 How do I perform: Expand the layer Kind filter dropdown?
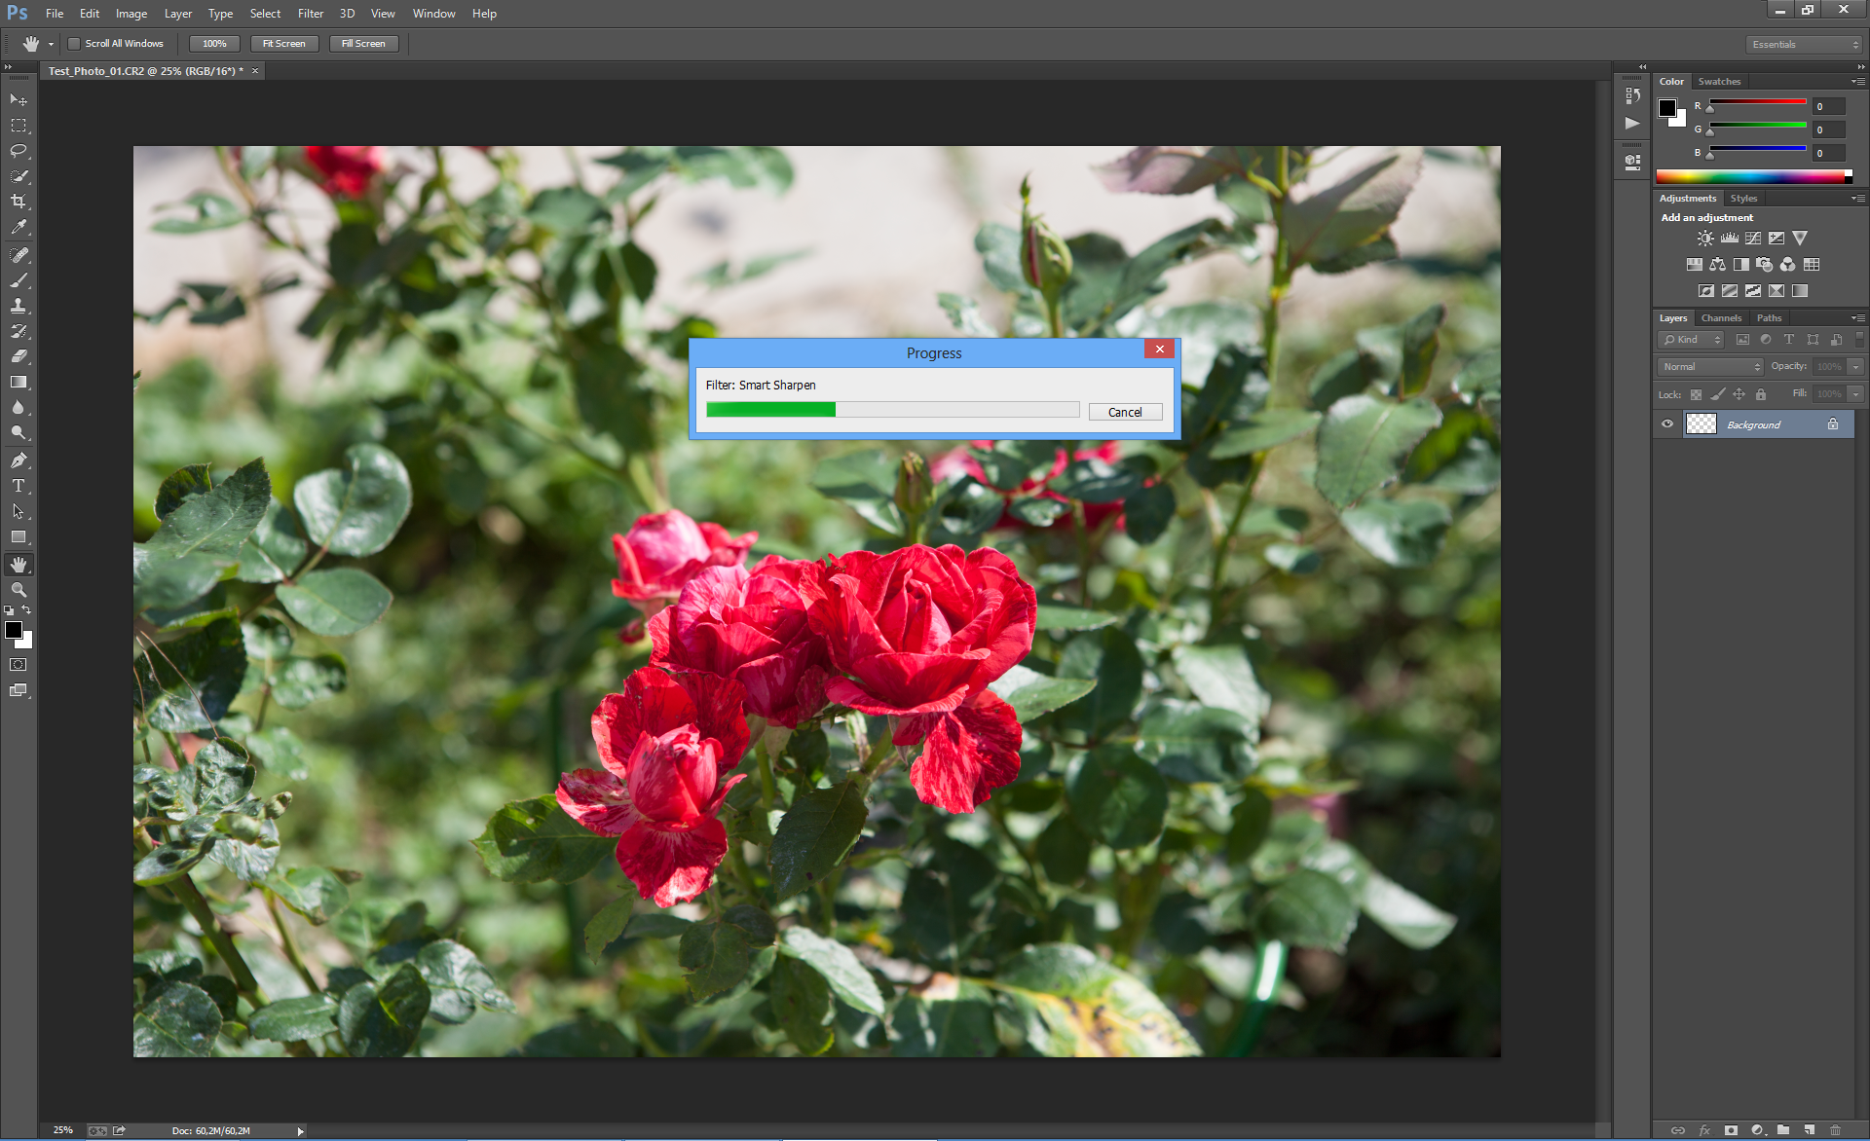pyautogui.click(x=1694, y=340)
